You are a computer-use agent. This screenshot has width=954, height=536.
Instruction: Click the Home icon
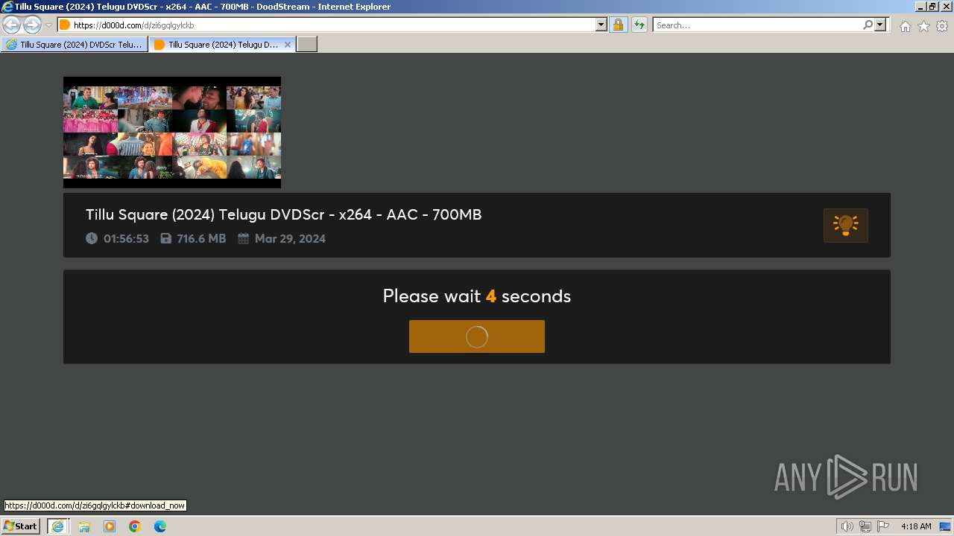(905, 26)
